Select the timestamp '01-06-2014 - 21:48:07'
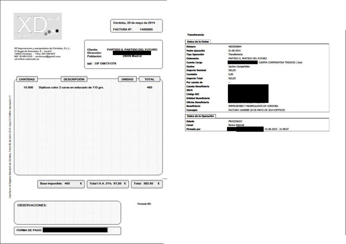346x244 pixels. [277, 129]
